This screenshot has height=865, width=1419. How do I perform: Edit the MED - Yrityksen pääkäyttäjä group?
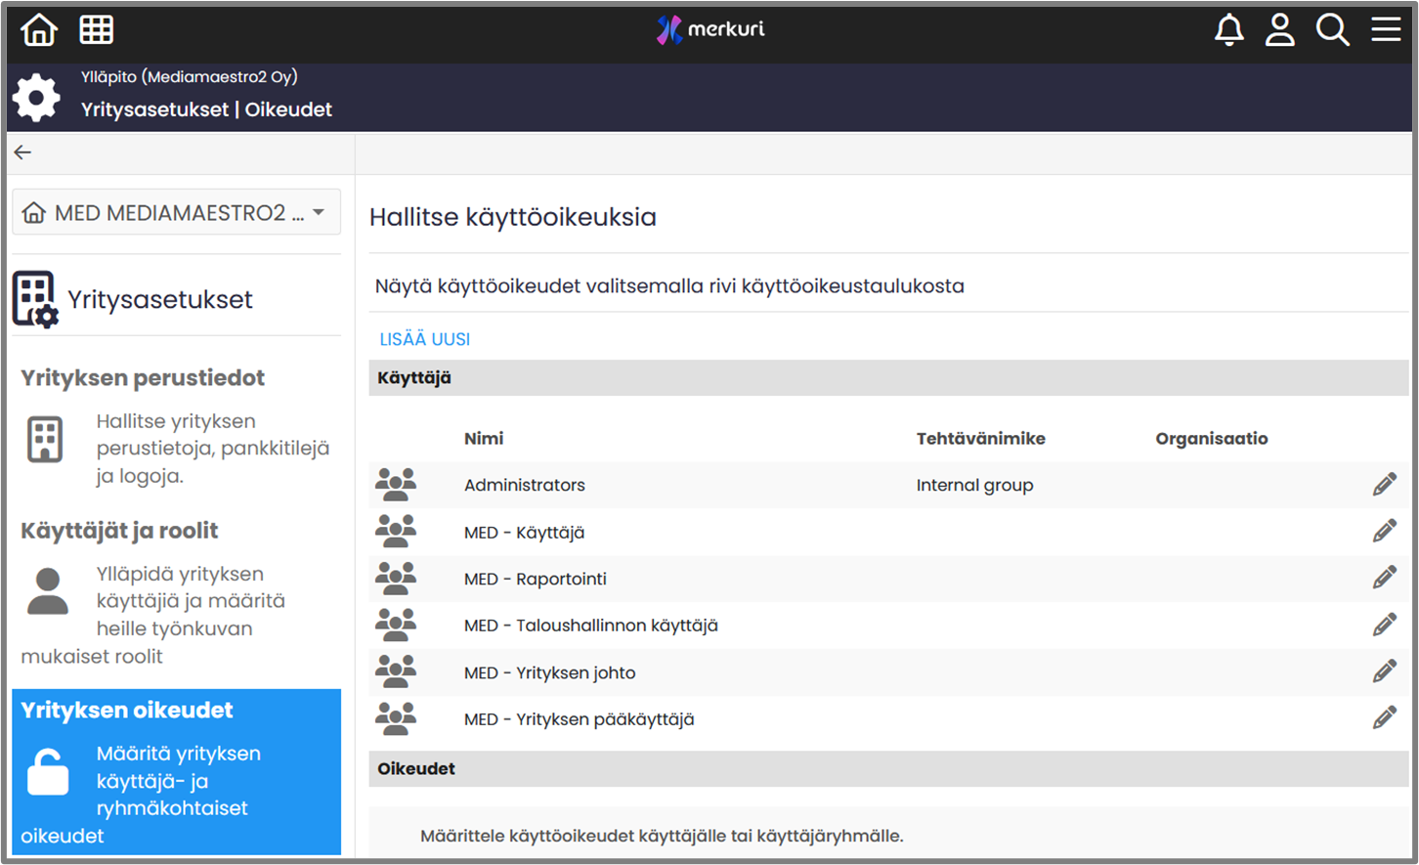click(x=1384, y=719)
